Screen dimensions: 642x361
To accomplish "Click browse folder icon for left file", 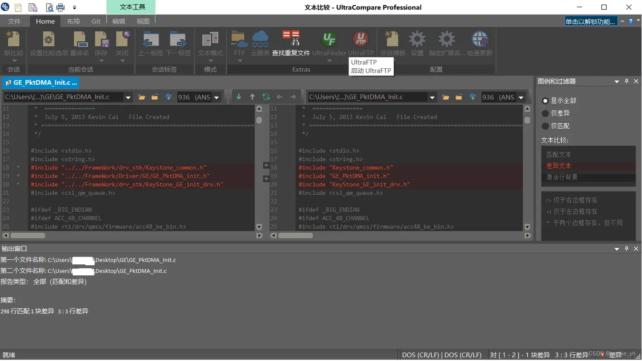I will pyautogui.click(x=142, y=97).
